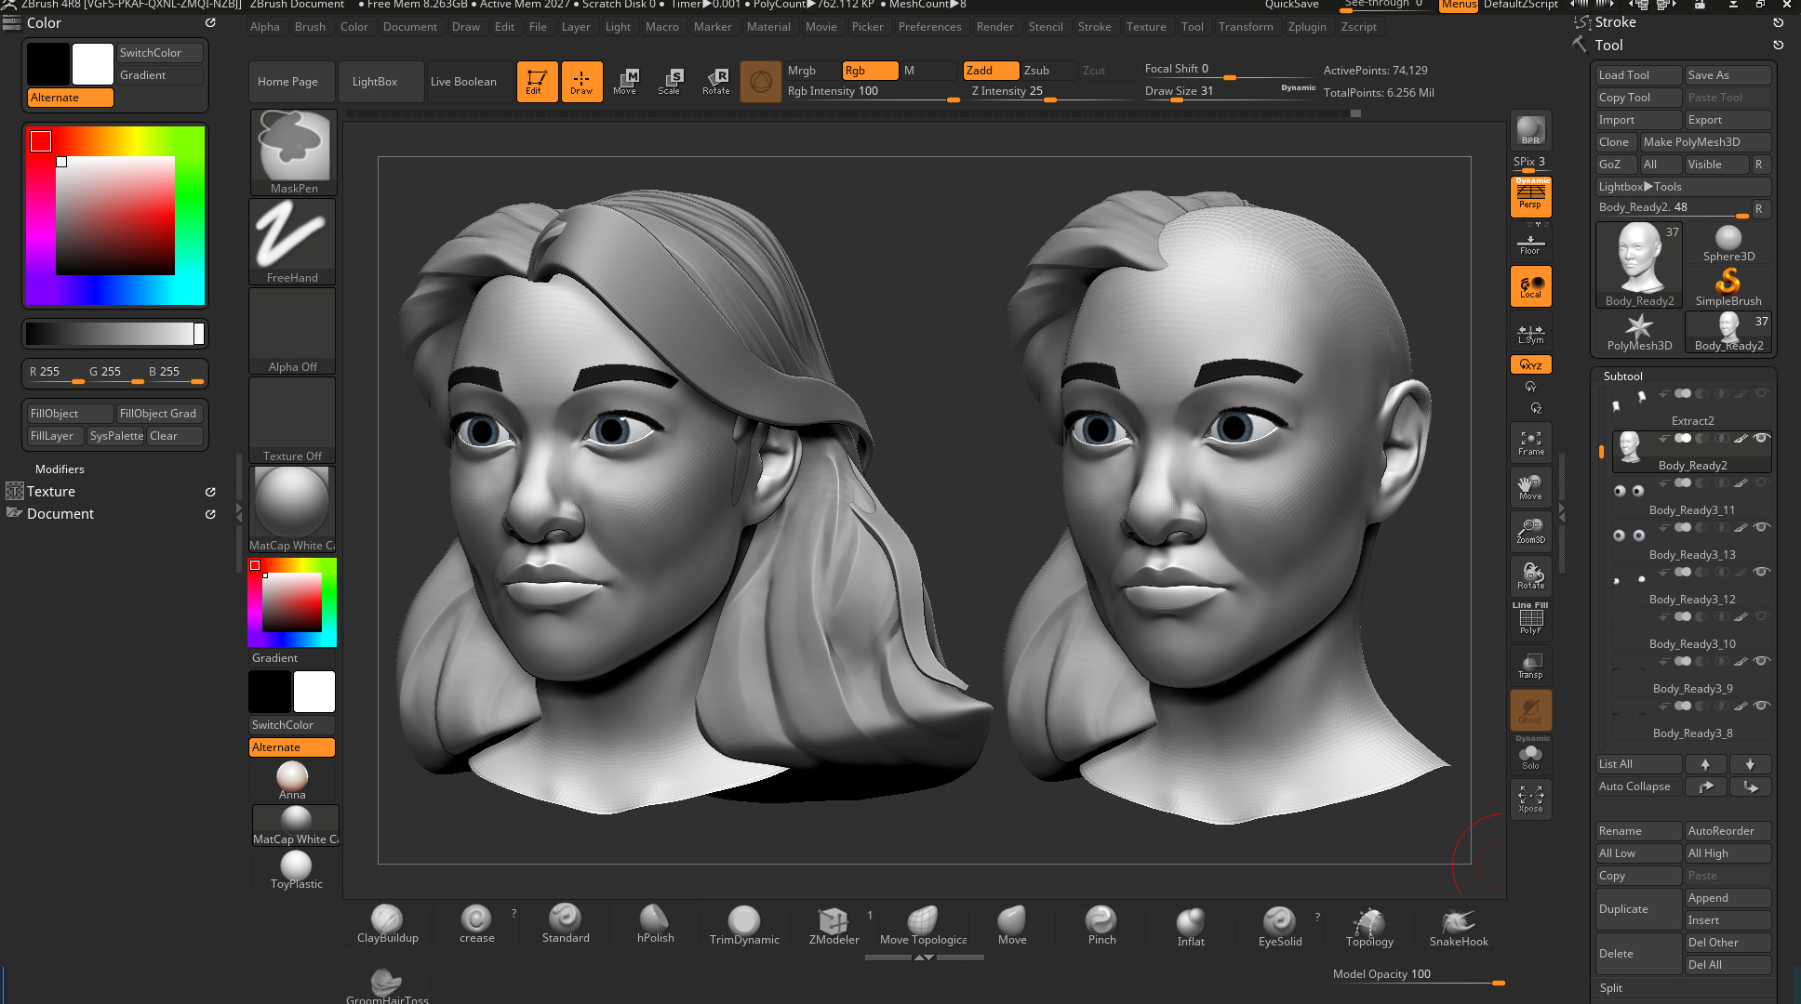Choose the SnakeHook brush
The width and height of the screenshot is (1801, 1004).
(x=1459, y=927)
